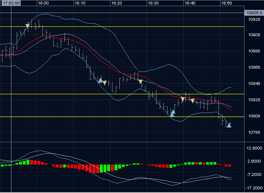Screen dimensions: 264x193
Task: Click the 18:00 time axis label
Action: click(43, 3)
